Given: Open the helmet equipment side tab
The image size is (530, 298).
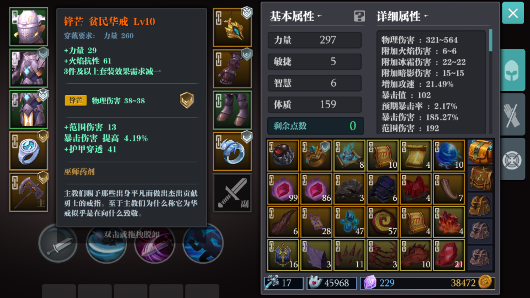Looking at the screenshot, I should 512,70.
